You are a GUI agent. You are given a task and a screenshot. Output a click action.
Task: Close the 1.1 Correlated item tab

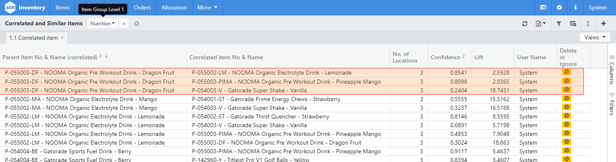(62, 38)
